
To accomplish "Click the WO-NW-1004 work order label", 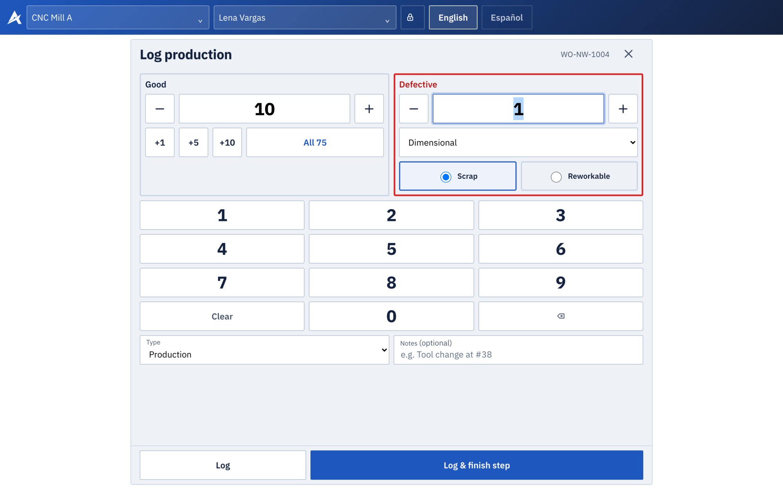I will click(x=585, y=54).
